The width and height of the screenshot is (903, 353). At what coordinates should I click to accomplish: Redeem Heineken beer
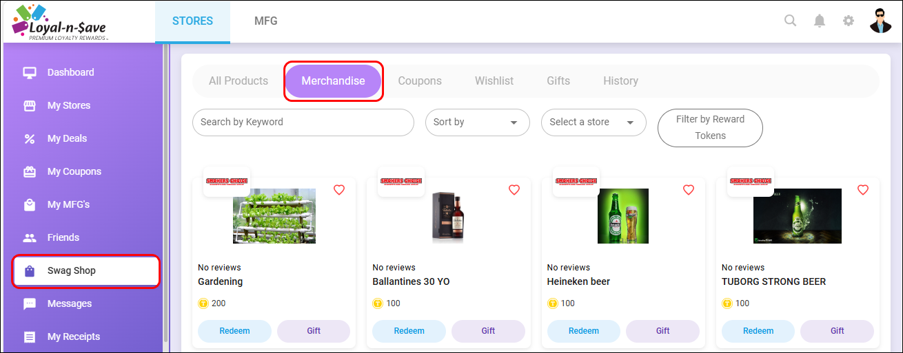pos(584,331)
